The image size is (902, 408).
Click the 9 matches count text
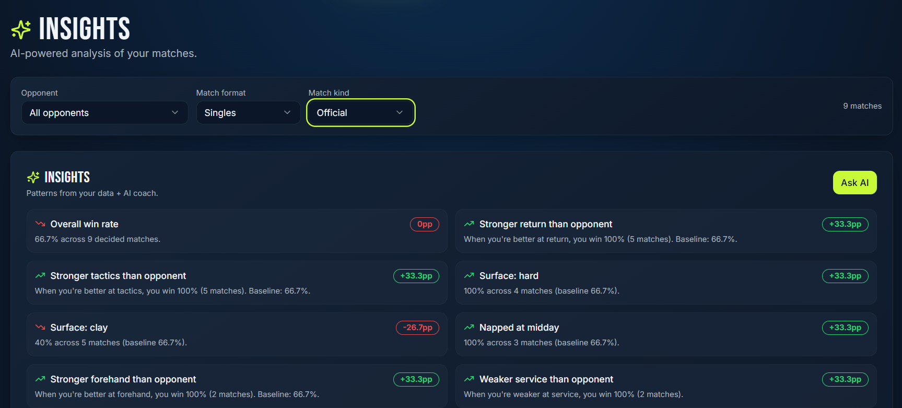(862, 106)
